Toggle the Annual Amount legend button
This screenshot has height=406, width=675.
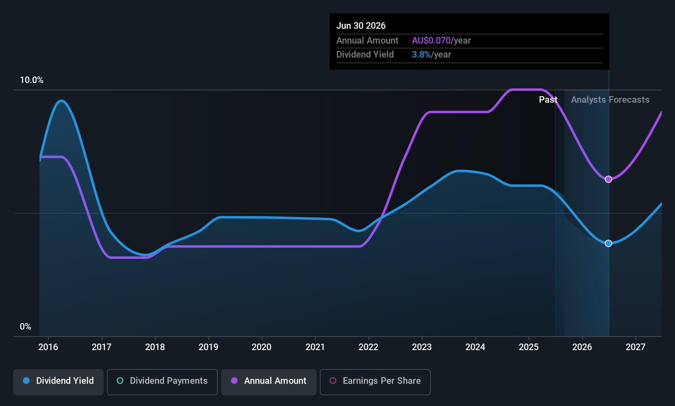pos(269,382)
